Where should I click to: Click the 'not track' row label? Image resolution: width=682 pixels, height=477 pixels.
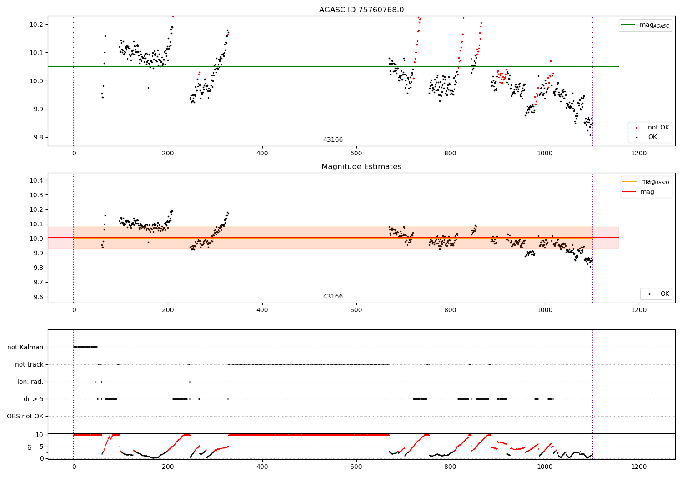click(x=29, y=364)
